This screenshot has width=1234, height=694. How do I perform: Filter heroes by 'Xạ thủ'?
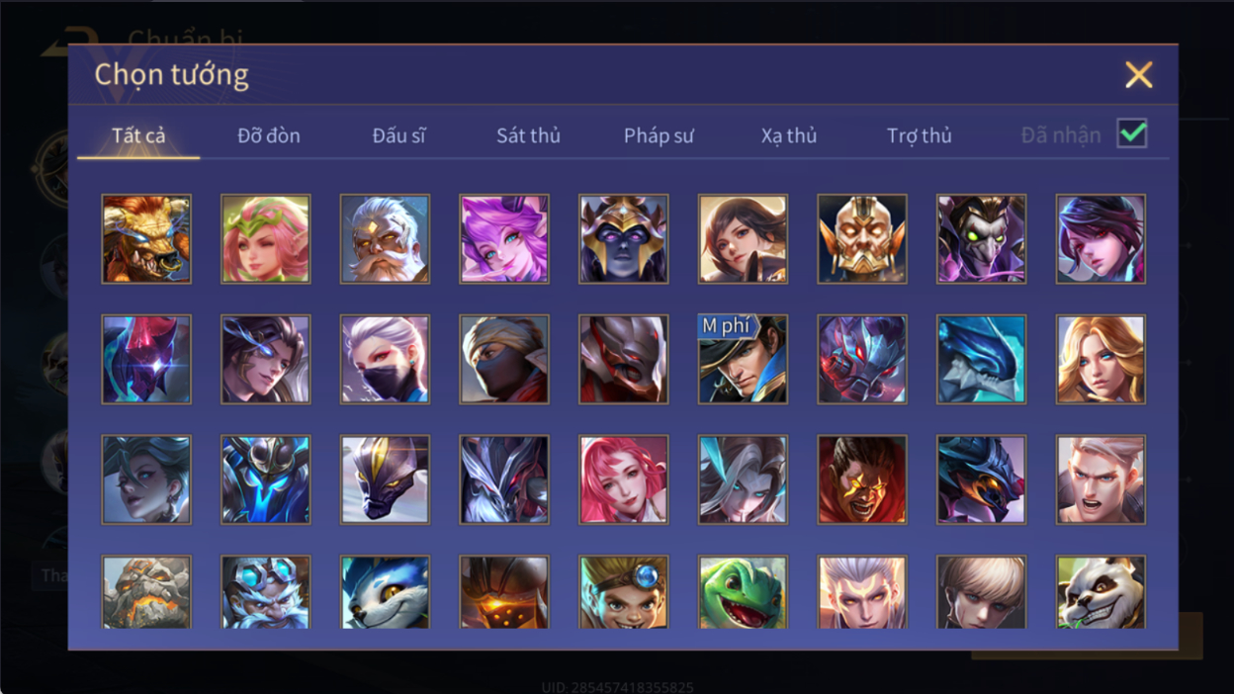pos(789,135)
